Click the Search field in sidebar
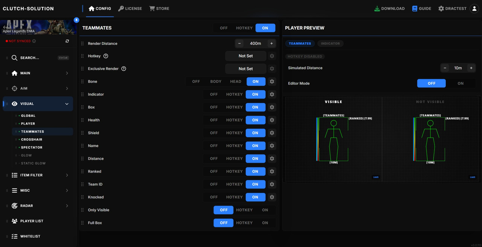 coord(38,58)
